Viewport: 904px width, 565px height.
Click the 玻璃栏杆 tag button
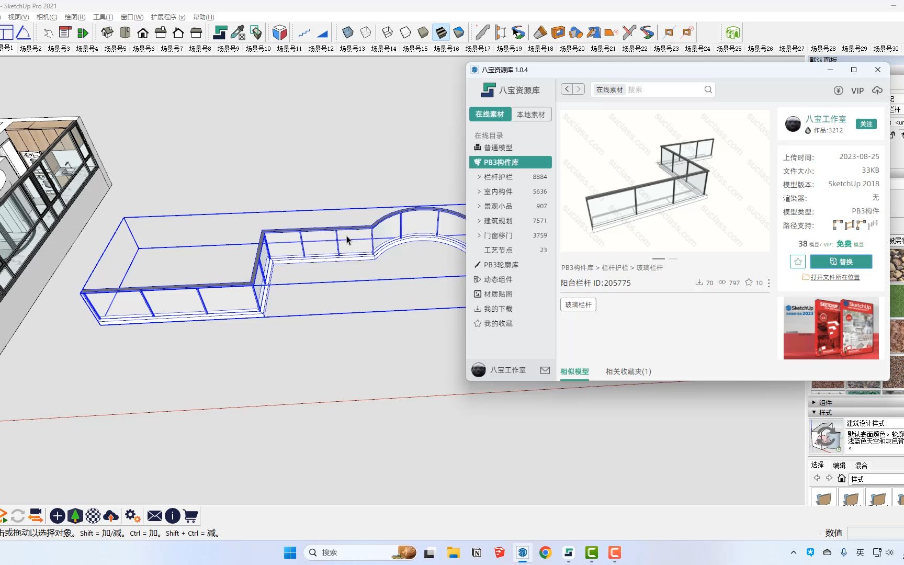pos(578,304)
